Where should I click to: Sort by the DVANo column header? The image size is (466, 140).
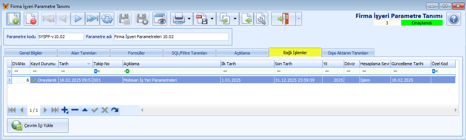(x=21, y=64)
